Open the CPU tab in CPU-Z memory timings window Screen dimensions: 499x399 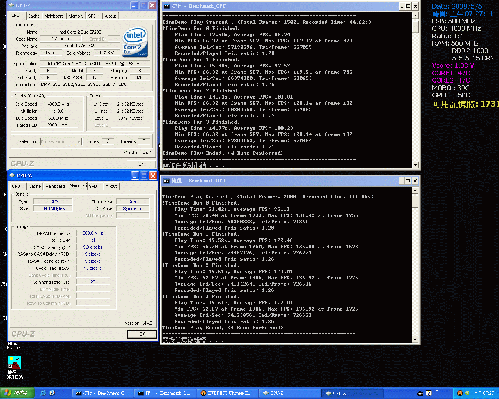click(16, 186)
